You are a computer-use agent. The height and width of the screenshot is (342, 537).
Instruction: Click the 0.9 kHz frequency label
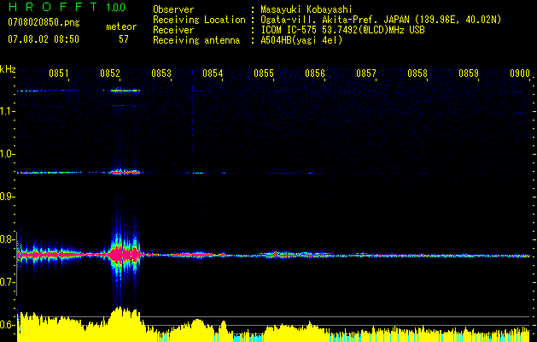pyautogui.click(x=7, y=197)
